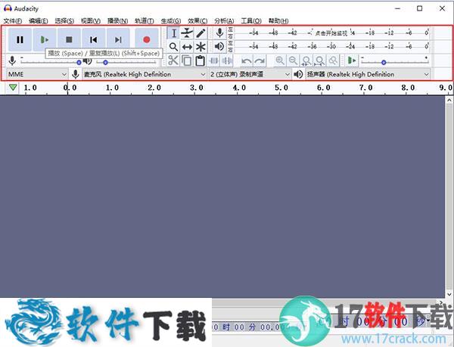Viewport: 454px width, 347px height.
Task: Select the Envelope tool
Action: [187, 33]
